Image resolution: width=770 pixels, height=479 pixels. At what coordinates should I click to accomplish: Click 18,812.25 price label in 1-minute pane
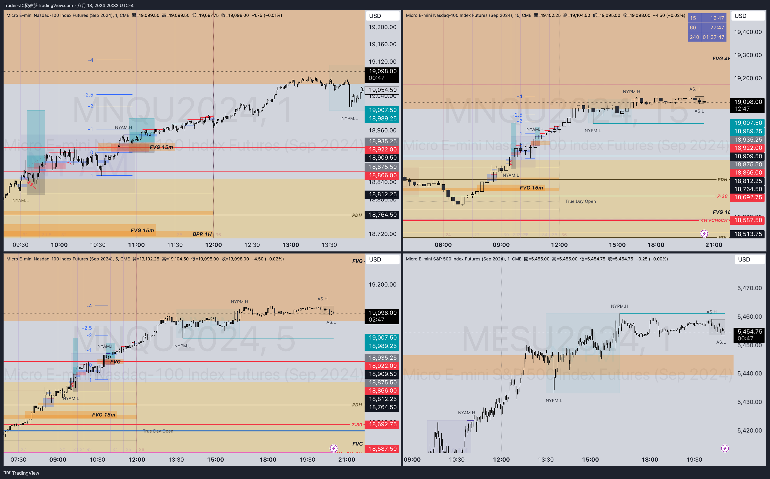click(382, 194)
